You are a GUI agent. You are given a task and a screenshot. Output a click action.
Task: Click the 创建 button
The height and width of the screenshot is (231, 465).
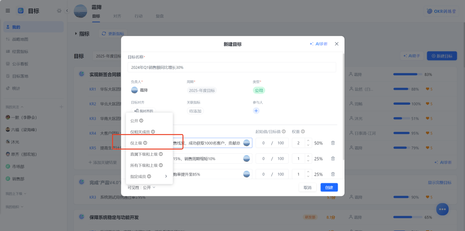(x=329, y=187)
